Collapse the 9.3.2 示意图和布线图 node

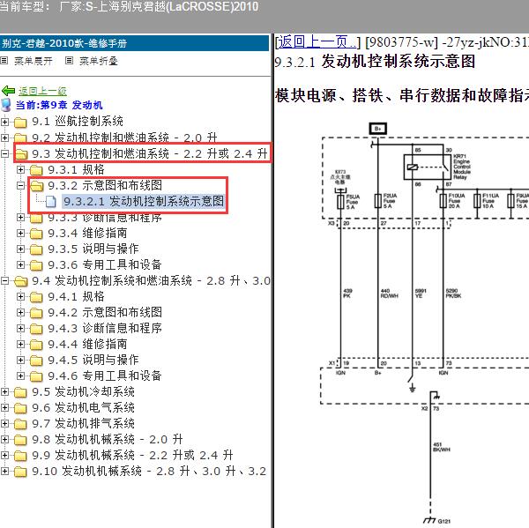point(20,186)
